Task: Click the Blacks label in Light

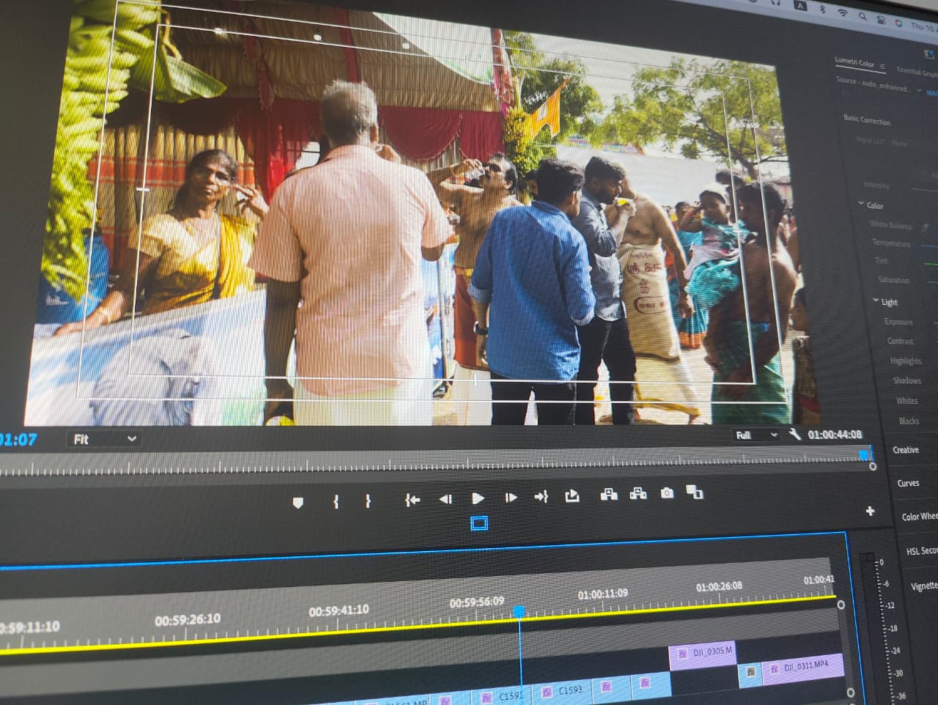Action: 909,421
